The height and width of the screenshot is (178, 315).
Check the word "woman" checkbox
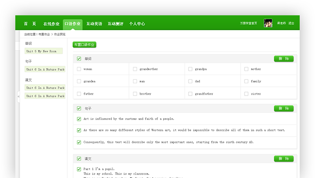coord(79,69)
